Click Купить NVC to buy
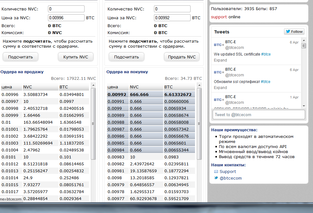The height and width of the screenshot is (213, 313). tap(76, 57)
